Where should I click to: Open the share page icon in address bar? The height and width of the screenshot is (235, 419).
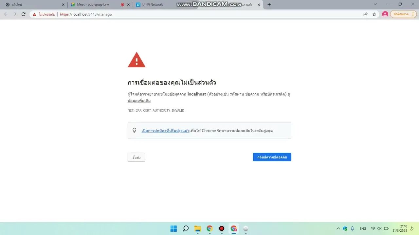click(366, 14)
